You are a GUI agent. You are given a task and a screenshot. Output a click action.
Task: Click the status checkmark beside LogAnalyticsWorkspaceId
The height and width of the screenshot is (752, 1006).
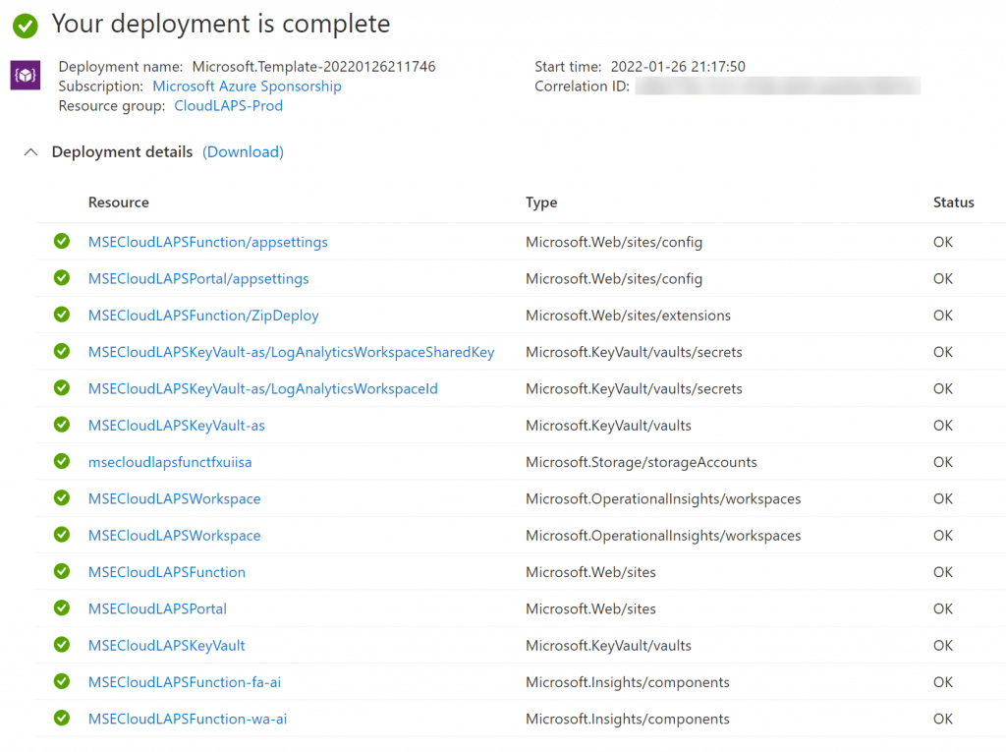62,387
